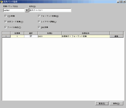Screen dimensions: 126x108
Task: Open the 変換パラメタID dropdown arrow
Action: 27,10
